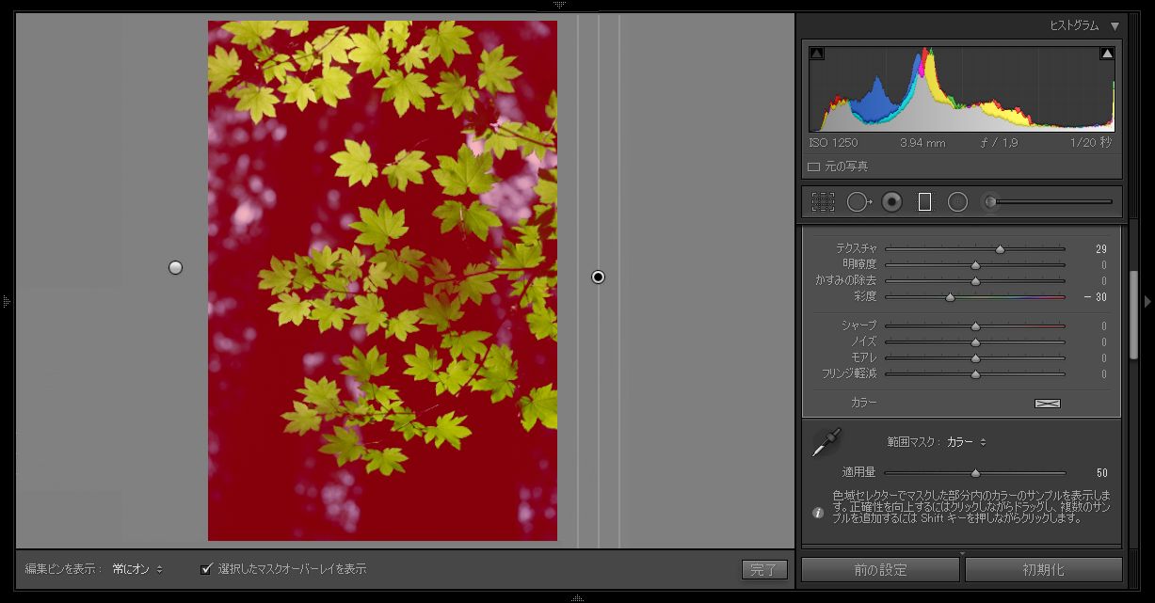Image resolution: width=1155 pixels, height=603 pixels.
Task: Enable the 元の写真 checkbox
Action: (814, 167)
